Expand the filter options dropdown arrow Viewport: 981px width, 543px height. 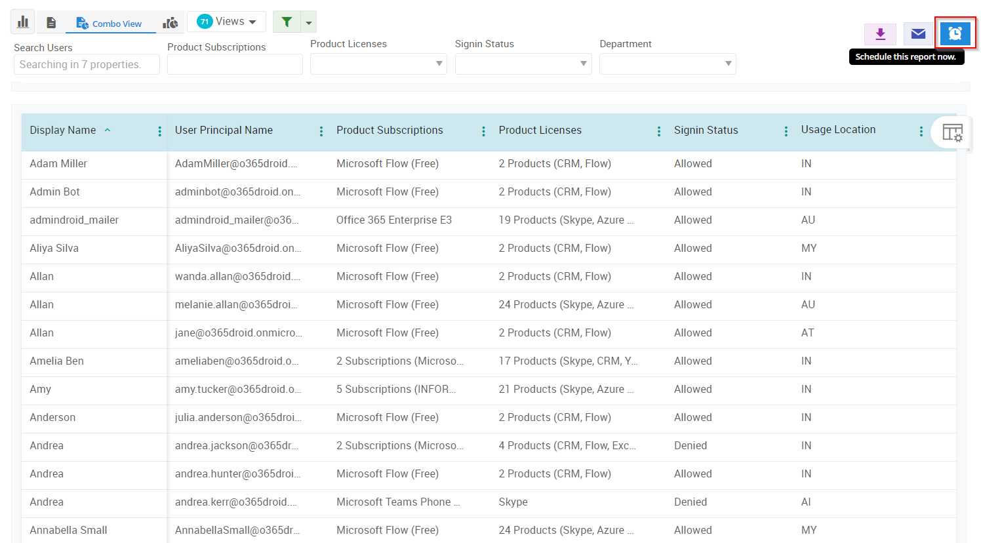pyautogui.click(x=309, y=23)
